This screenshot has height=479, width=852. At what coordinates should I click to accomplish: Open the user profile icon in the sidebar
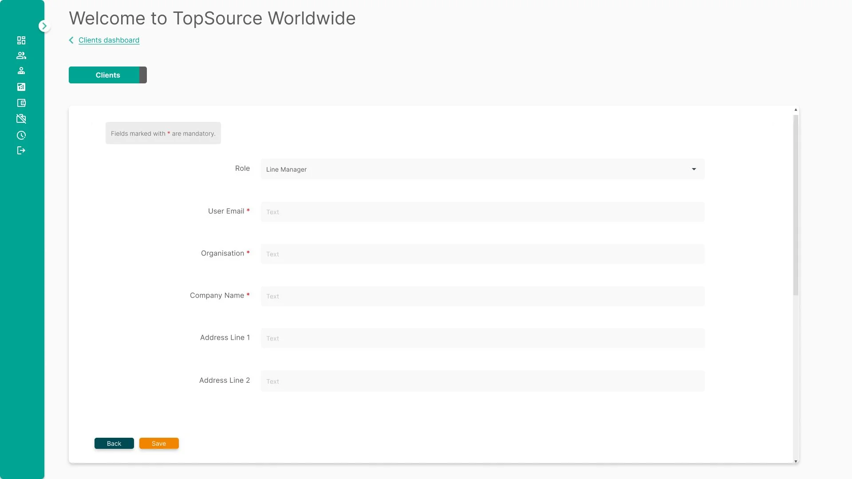click(x=21, y=71)
